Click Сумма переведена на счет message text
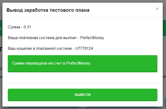The width and height of the screenshot is (166, 109). [39, 63]
